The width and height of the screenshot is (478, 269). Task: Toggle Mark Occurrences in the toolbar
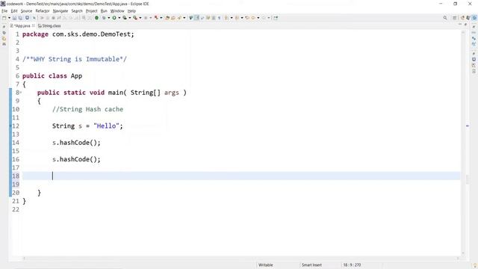pos(196,18)
